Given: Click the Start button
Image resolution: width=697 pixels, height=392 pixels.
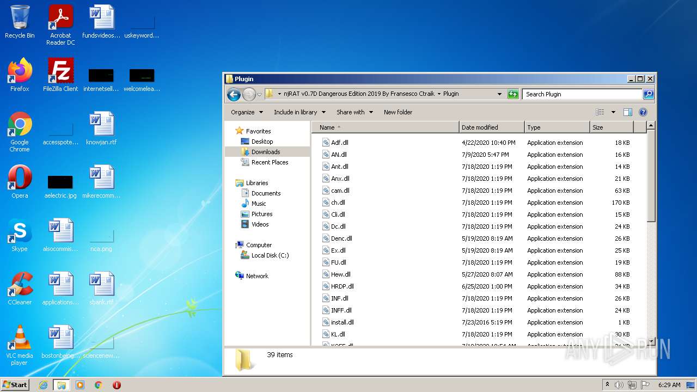Looking at the screenshot, I should (15, 385).
